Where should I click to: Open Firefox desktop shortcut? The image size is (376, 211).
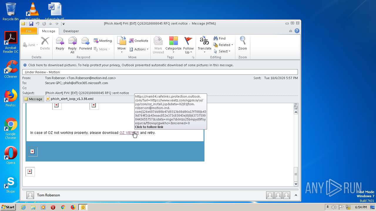tap(11, 98)
